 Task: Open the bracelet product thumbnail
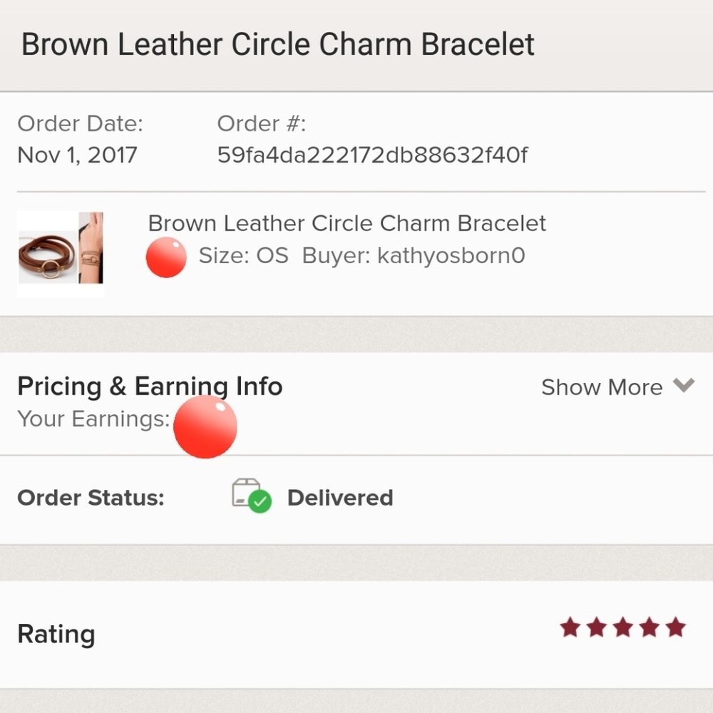tap(61, 254)
